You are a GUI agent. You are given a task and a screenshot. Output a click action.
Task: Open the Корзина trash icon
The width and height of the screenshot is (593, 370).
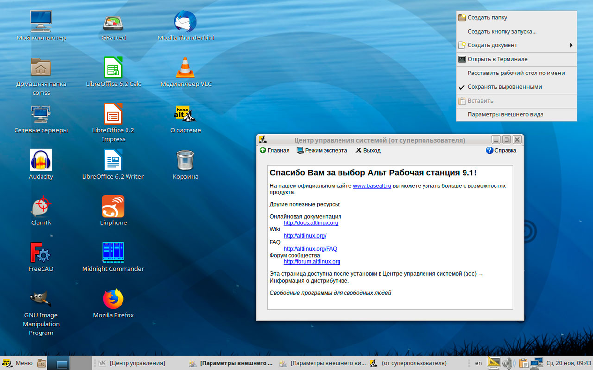click(x=185, y=160)
